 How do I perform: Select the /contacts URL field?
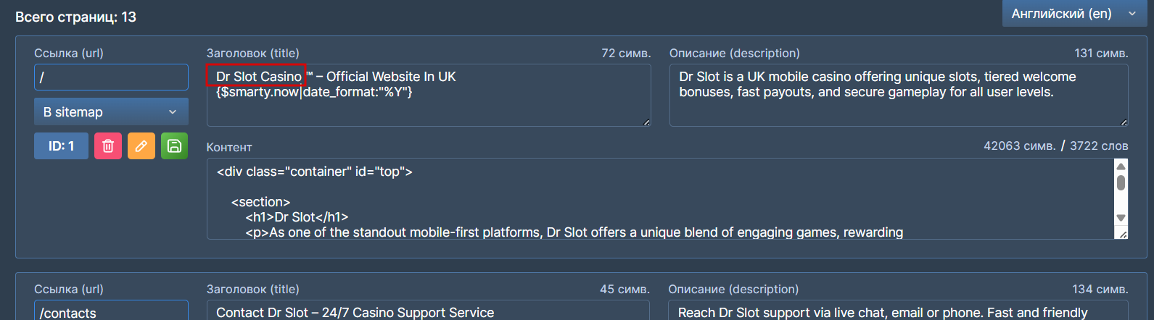111,312
